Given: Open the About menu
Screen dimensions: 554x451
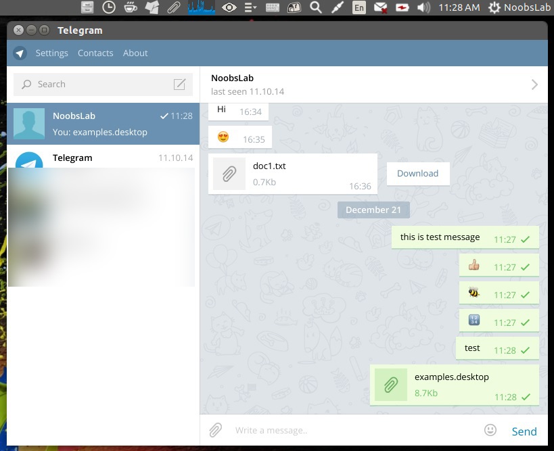Looking at the screenshot, I should [135, 53].
